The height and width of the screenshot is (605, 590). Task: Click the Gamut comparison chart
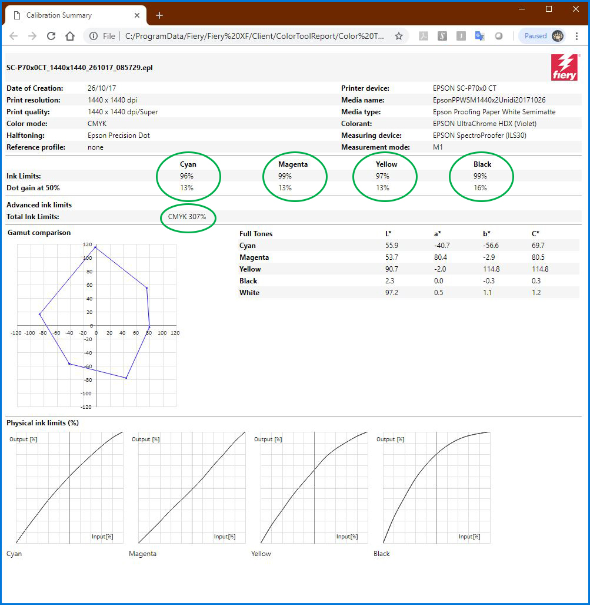[x=95, y=326]
